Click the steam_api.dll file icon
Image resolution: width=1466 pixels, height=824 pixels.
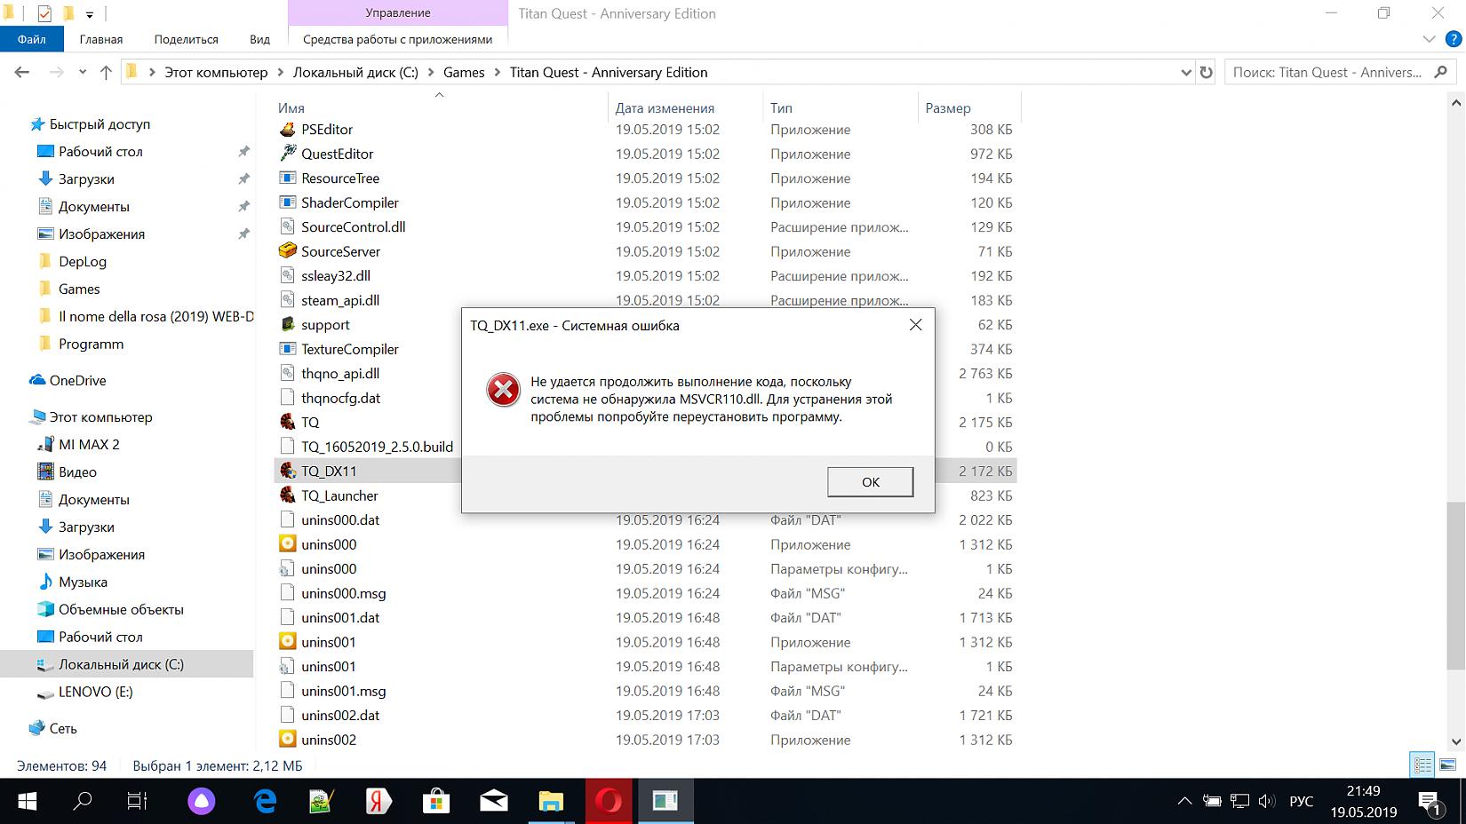[x=287, y=300]
